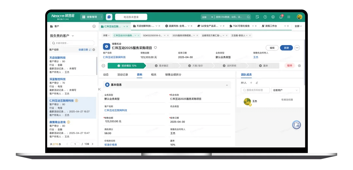Close the 王连婕-联系人 sub-tab

pos(250,35)
